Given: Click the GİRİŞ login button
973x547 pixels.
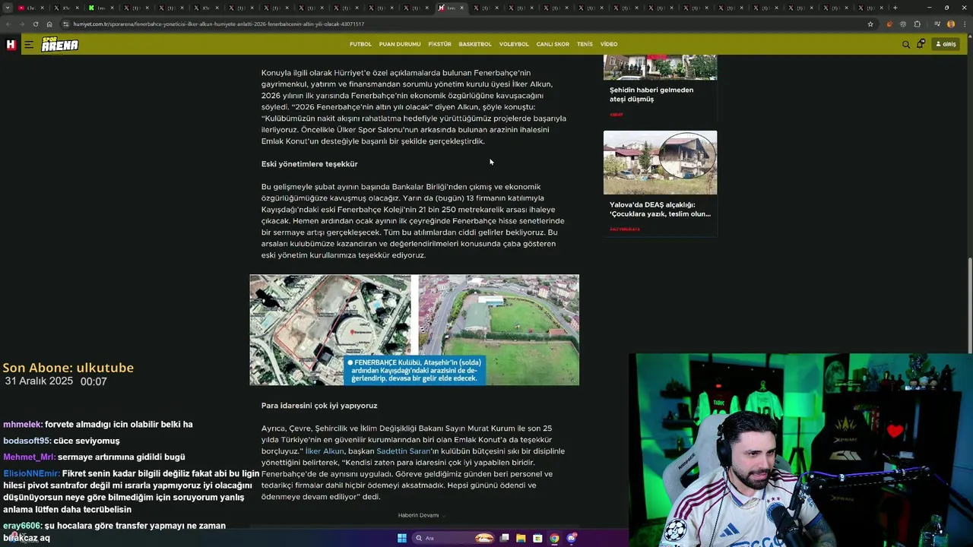Looking at the screenshot, I should click(x=946, y=44).
